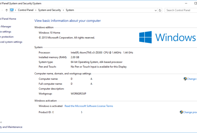Screen dimensions: 197x133
Task: Select the System breadcrumb in address bar
Action: point(70,10)
